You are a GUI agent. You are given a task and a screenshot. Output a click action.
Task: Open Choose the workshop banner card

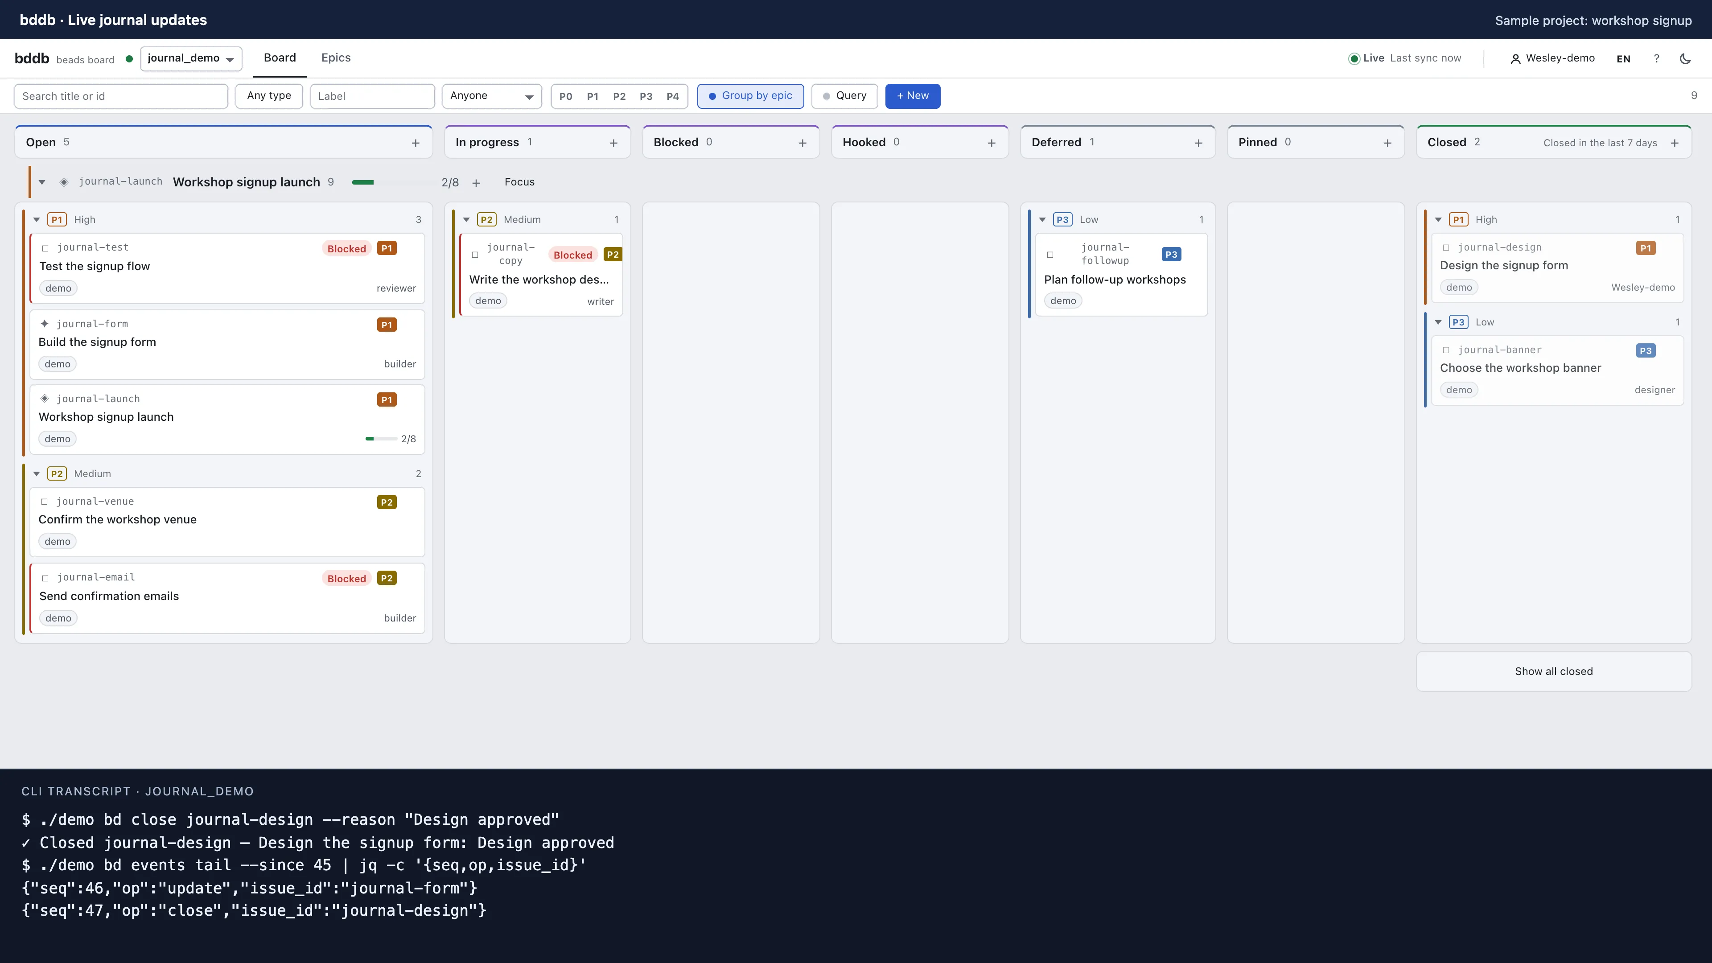[x=1557, y=370]
